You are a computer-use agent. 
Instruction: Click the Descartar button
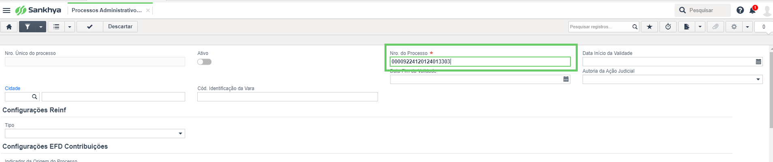click(120, 27)
